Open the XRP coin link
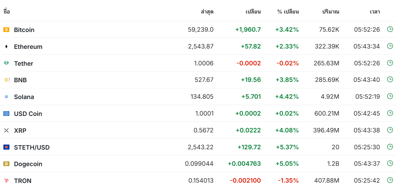 [x=20, y=131]
